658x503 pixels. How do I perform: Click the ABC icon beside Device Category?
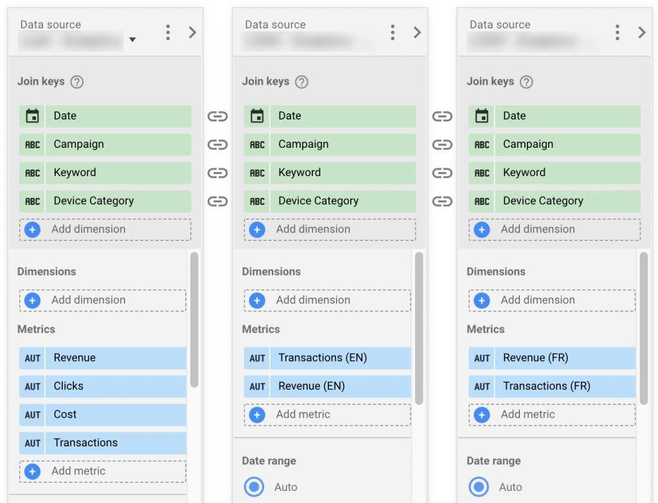tap(31, 200)
